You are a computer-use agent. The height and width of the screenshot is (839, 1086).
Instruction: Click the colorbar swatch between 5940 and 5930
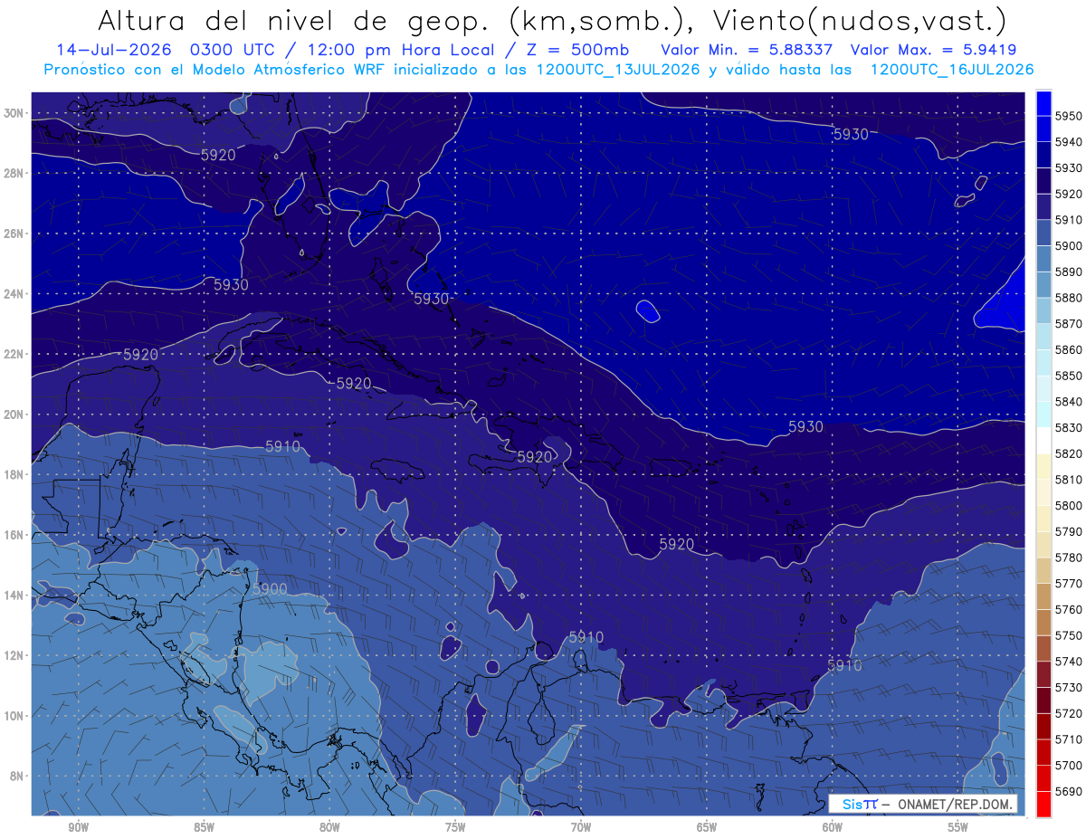click(x=1043, y=155)
